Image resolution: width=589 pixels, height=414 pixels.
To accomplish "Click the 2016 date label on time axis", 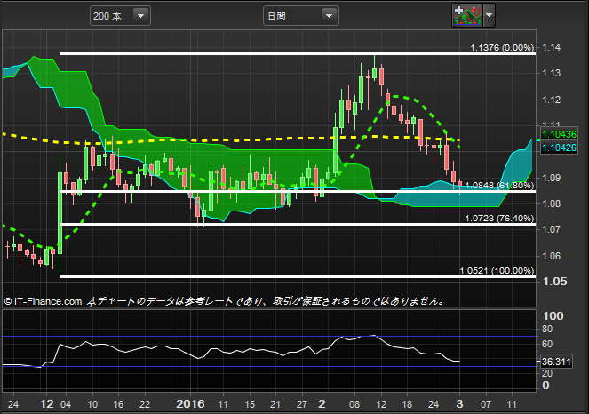I will coord(190,404).
